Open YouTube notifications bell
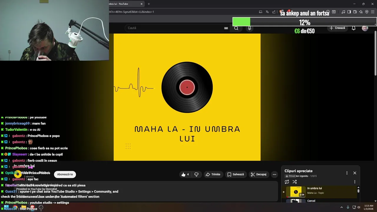The height and width of the screenshot is (212, 377). click(353, 28)
